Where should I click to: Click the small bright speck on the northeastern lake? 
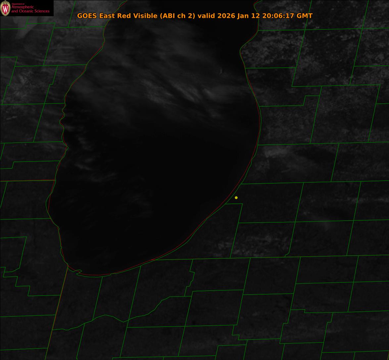click(221, 71)
